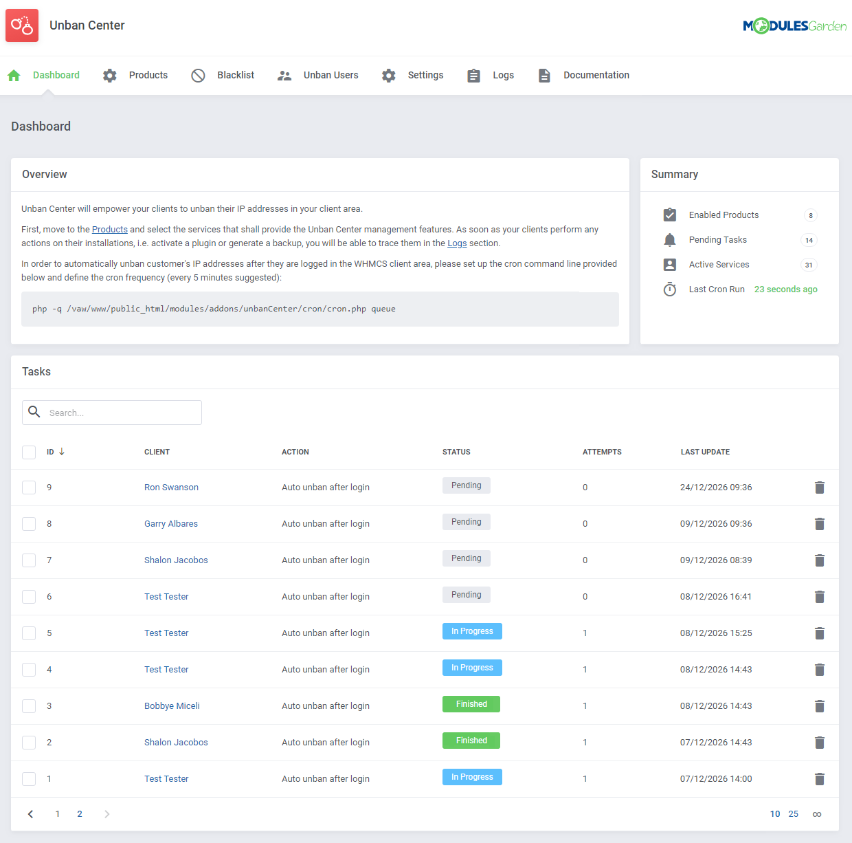Toggle the ID column sort order

click(x=55, y=452)
